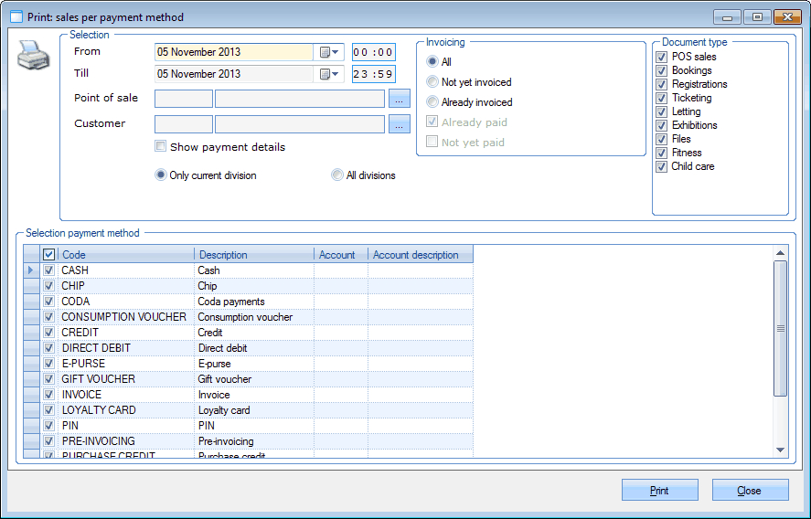Screen dimensions: 811x519
Task: Click the Customer browse button
Action: click(400, 124)
